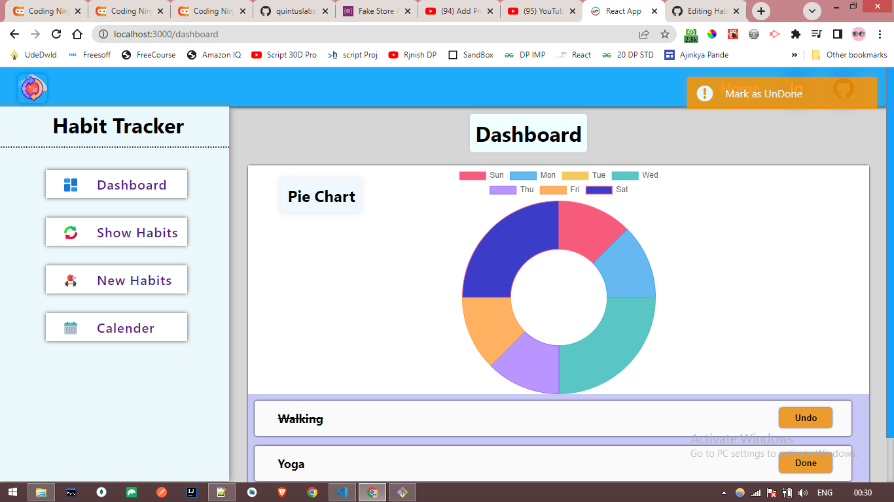This screenshot has width=894, height=502.
Task: Open VS Code from the taskbar
Action: 342,492
